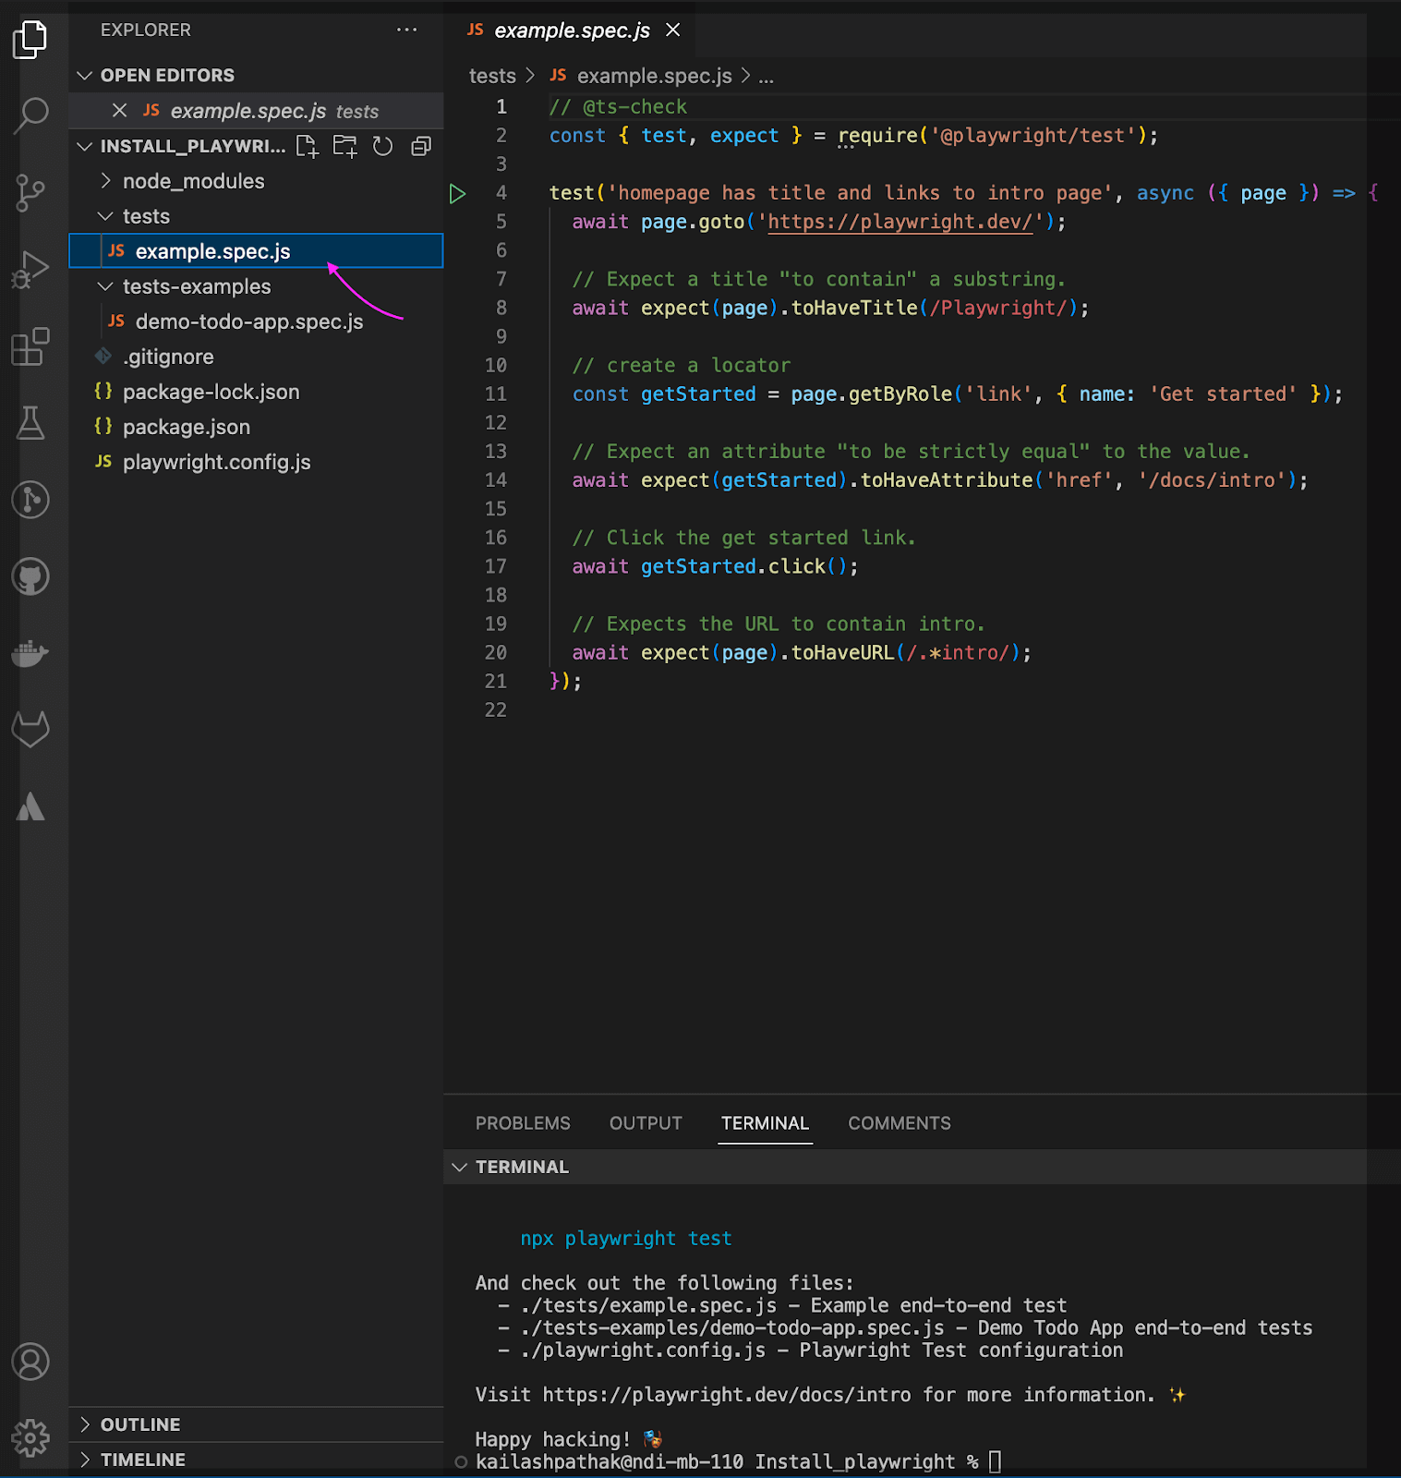Click the '// @ts-check' comment line
The width and height of the screenshot is (1401, 1478).
point(618,107)
